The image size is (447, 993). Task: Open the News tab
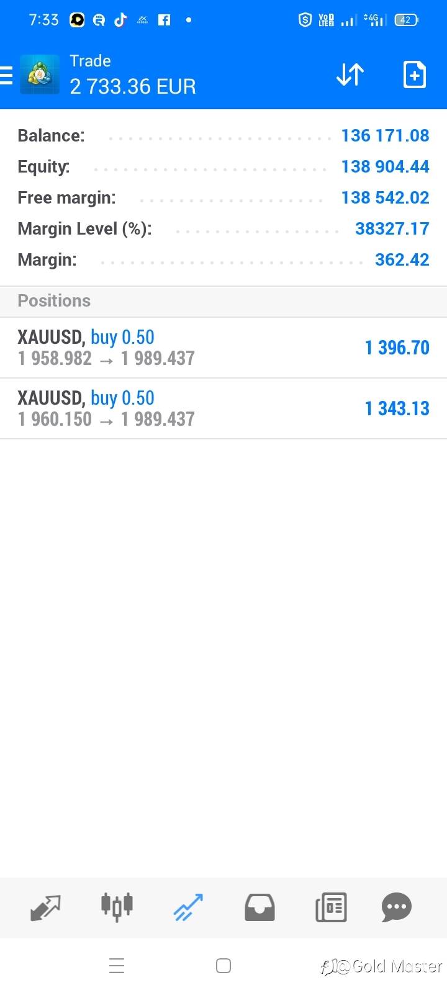tap(331, 907)
